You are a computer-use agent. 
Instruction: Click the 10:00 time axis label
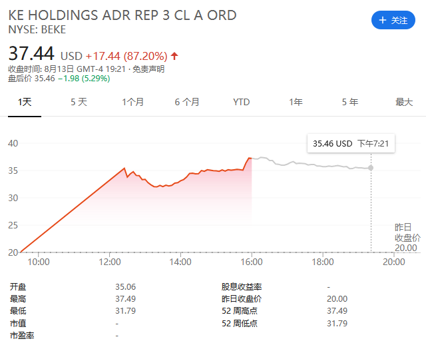pyautogui.click(x=39, y=262)
